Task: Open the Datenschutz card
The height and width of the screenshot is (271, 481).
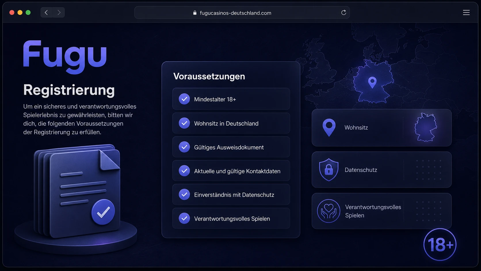Action: point(381,170)
